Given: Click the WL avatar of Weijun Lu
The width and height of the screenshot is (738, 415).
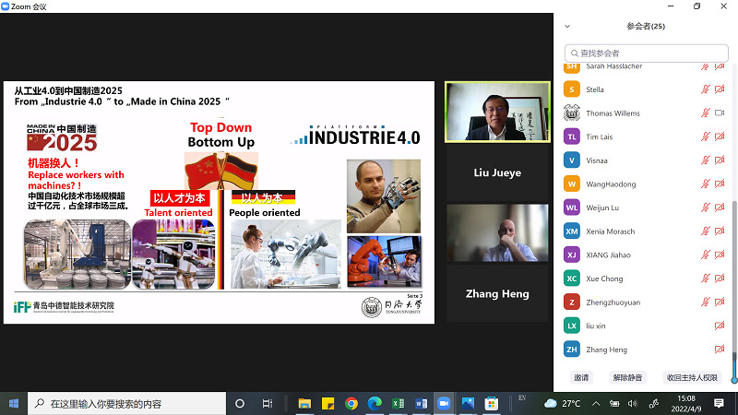Looking at the screenshot, I should [571, 207].
